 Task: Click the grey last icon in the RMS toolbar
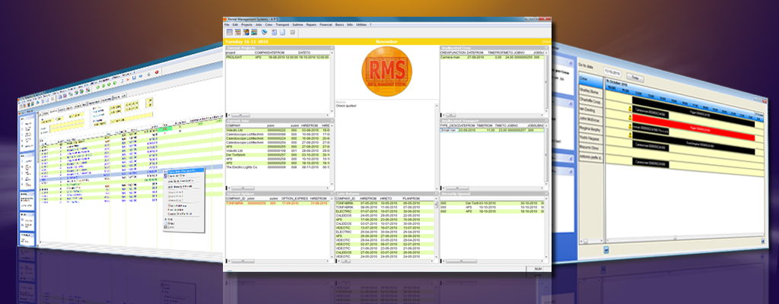293,32
